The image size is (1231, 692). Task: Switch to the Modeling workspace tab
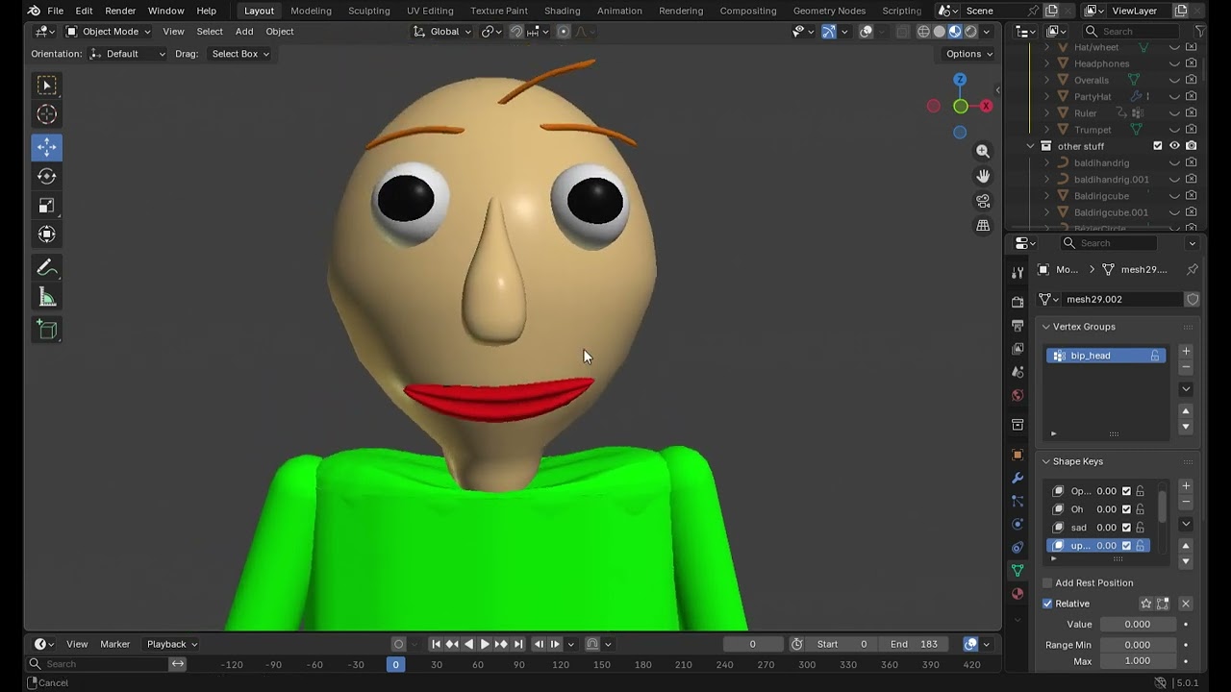click(311, 11)
